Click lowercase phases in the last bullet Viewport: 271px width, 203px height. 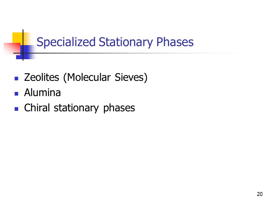(x=119, y=108)
